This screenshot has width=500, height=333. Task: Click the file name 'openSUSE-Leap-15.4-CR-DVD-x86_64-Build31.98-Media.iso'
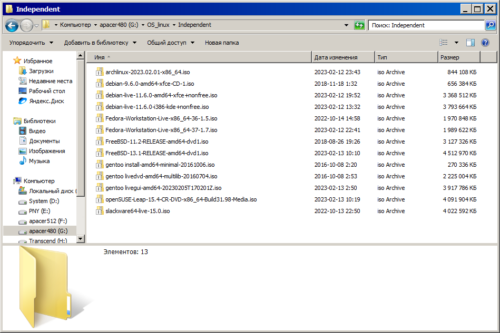click(x=181, y=199)
